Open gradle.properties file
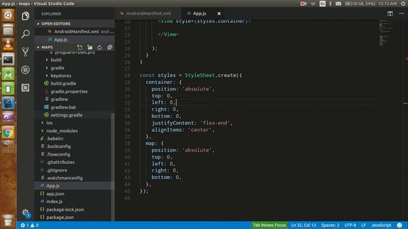This screenshot has width=408, height=229. click(x=69, y=92)
